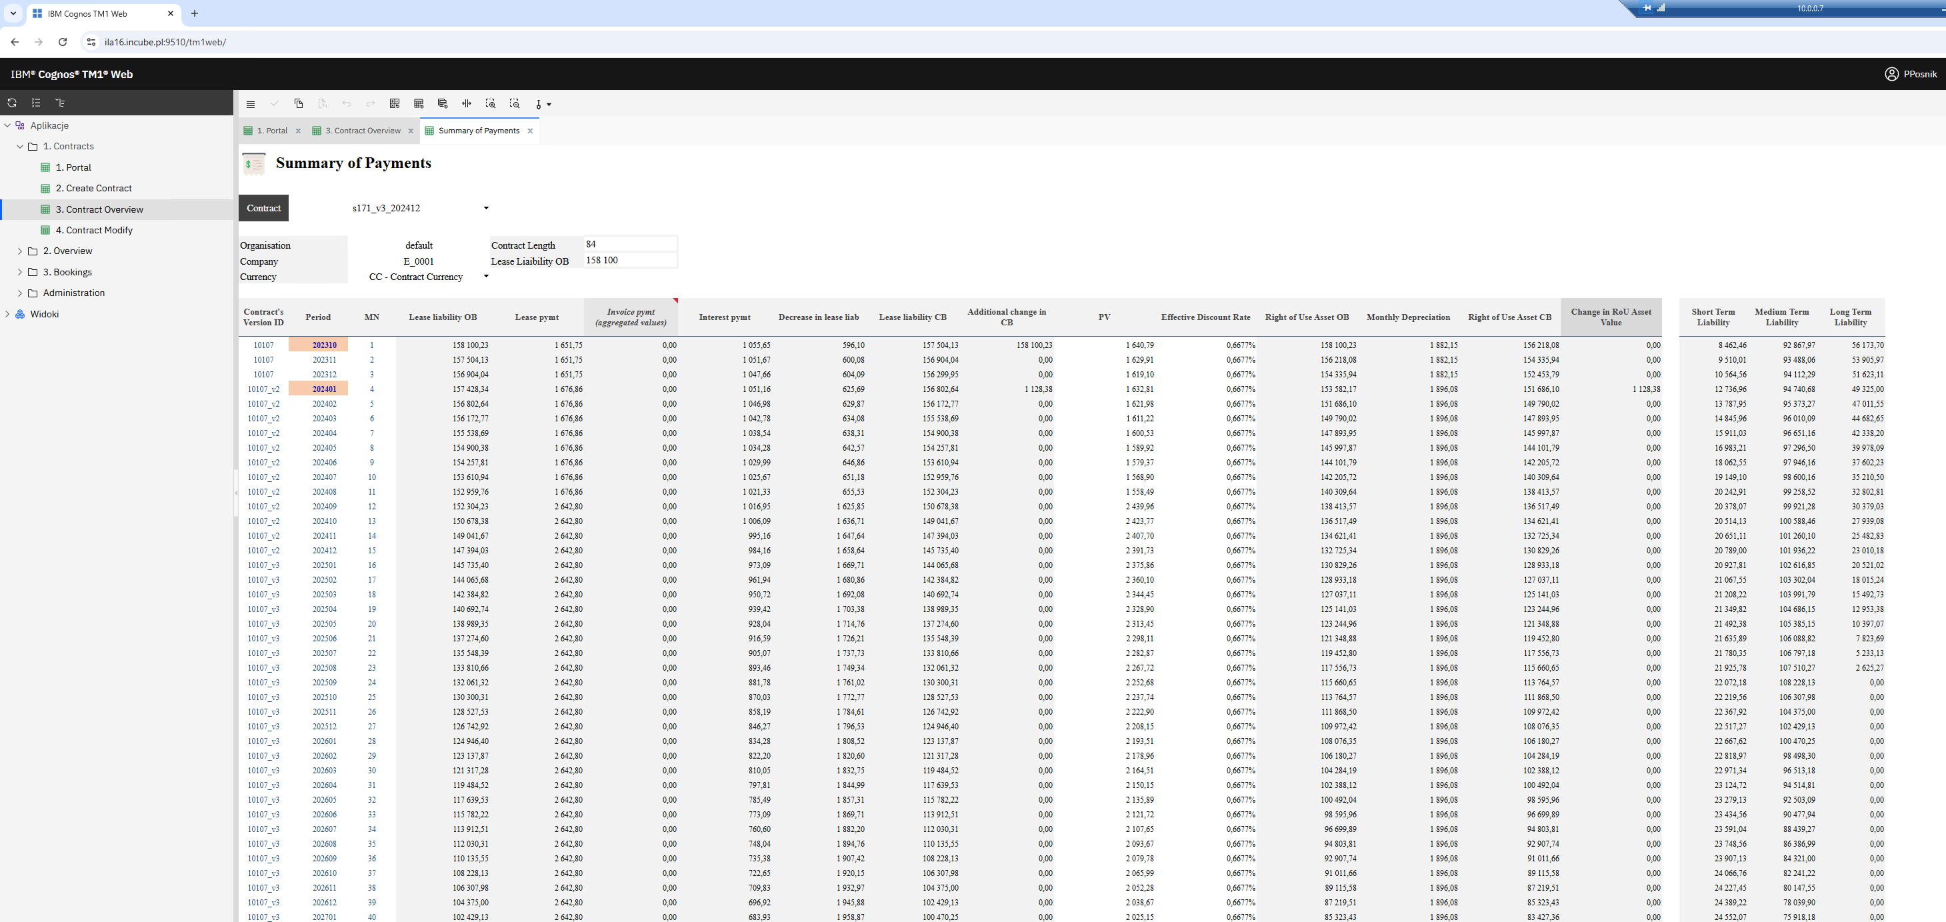The image size is (1946, 922).
Task: Expand the Widoki tree node
Action: pos(7,313)
